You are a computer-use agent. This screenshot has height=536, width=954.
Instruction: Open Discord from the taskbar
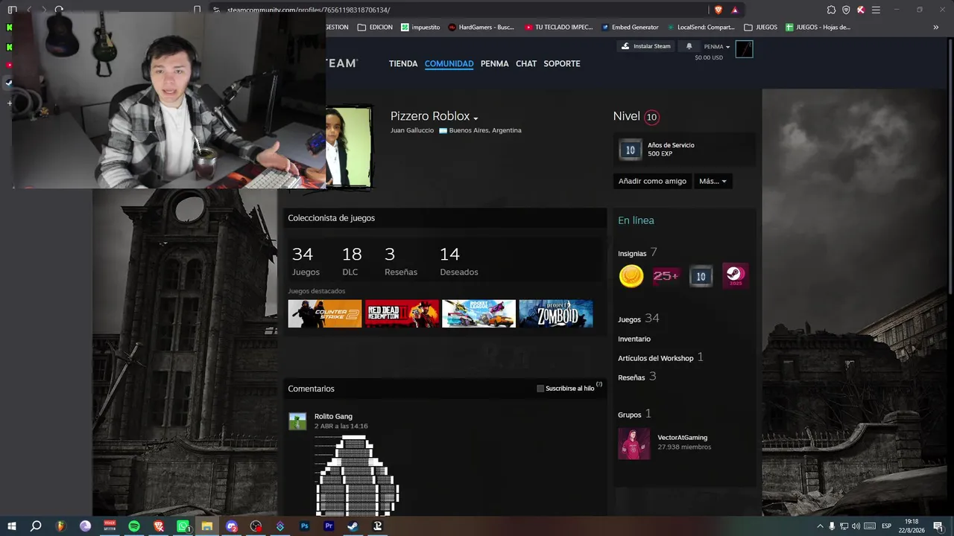(232, 526)
